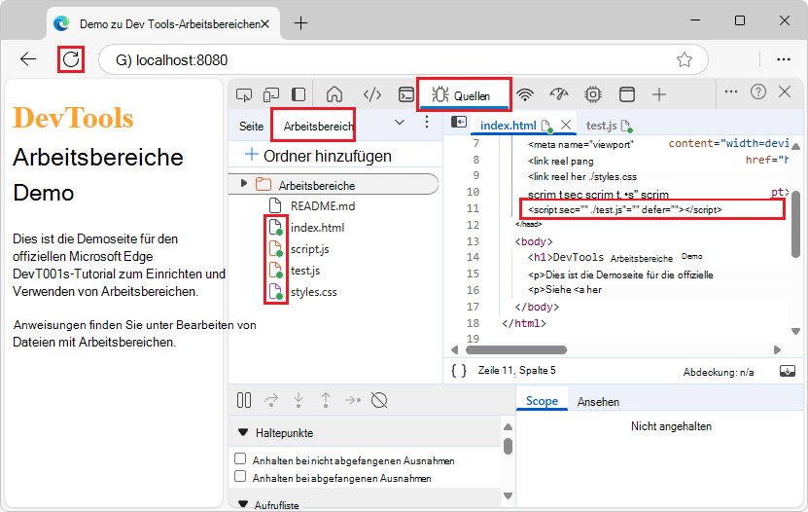Open styles.css in the file tree
This screenshot has width=808, height=512.
(313, 292)
